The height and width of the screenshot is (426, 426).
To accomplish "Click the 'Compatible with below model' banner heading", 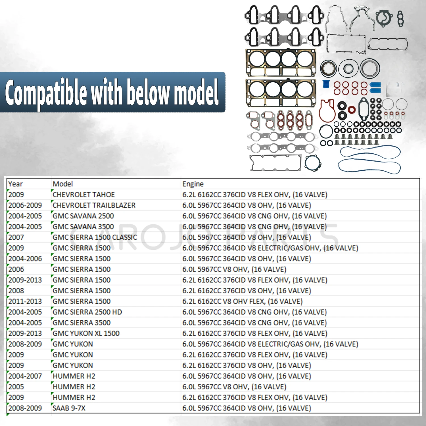I will click(112, 92).
